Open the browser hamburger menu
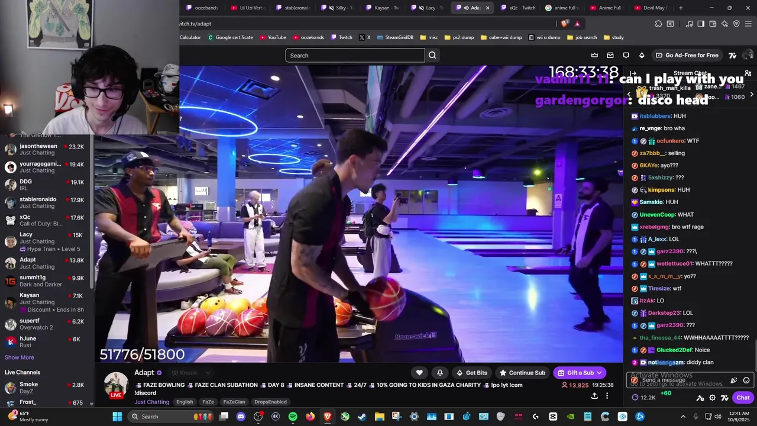The height and width of the screenshot is (426, 757). coord(748,24)
